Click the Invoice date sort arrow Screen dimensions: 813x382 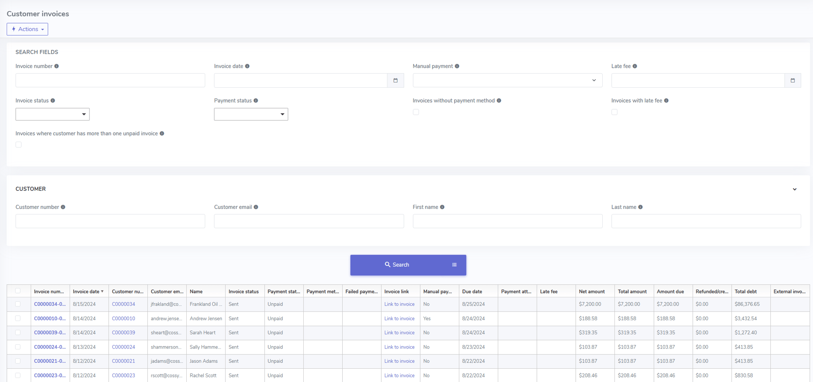(x=102, y=292)
